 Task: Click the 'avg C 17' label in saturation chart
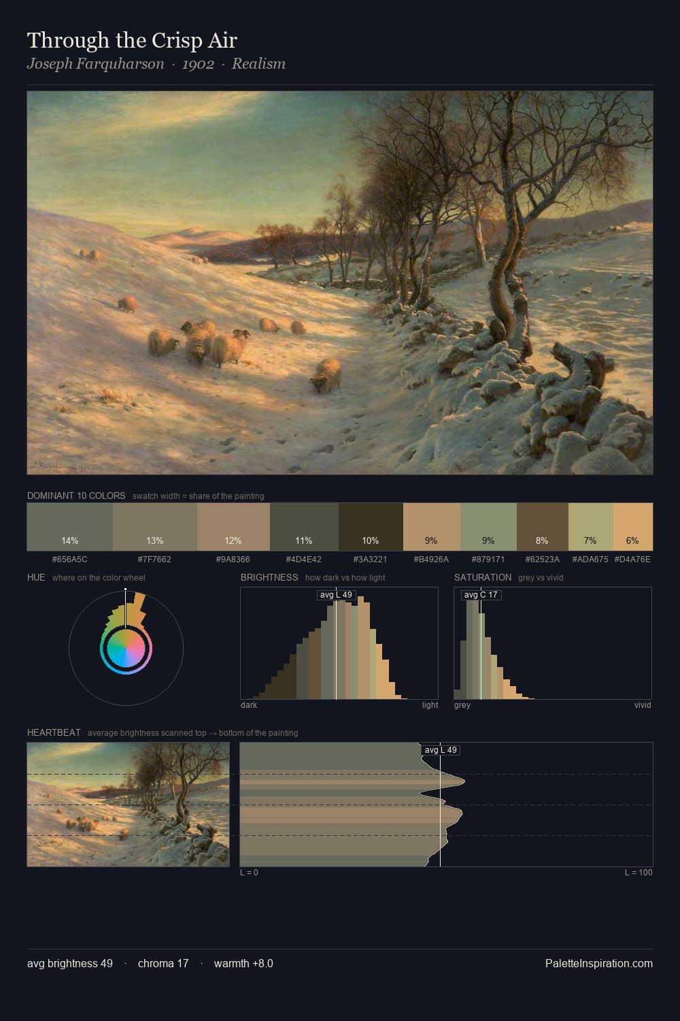pyautogui.click(x=481, y=595)
